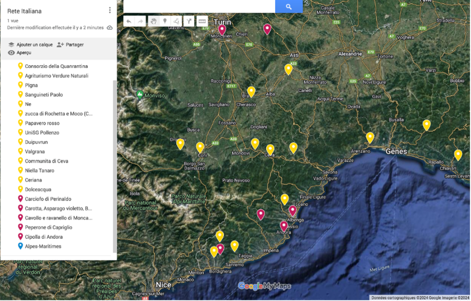
Task: Open the Rete Italiana map title
Action: tap(24, 11)
